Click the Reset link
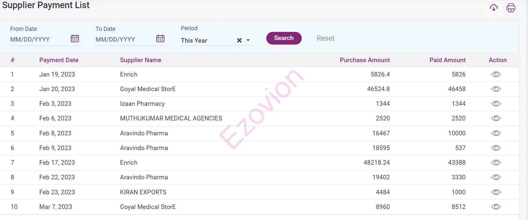This screenshot has width=528, height=220. (325, 38)
